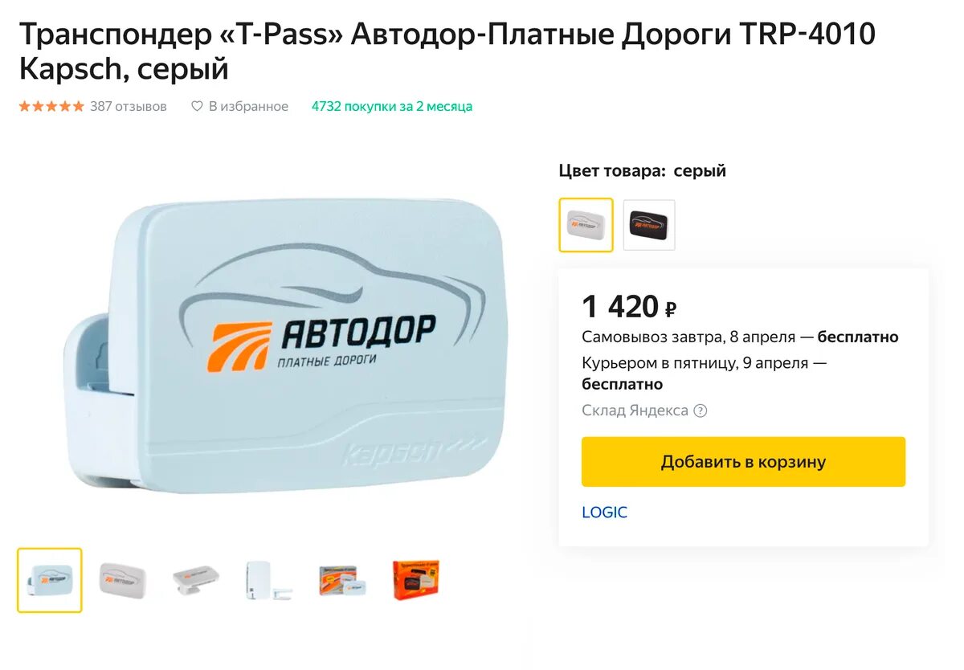Click the question mark next to Склад Яндекса
The height and width of the screenshot is (670, 964).
click(701, 411)
